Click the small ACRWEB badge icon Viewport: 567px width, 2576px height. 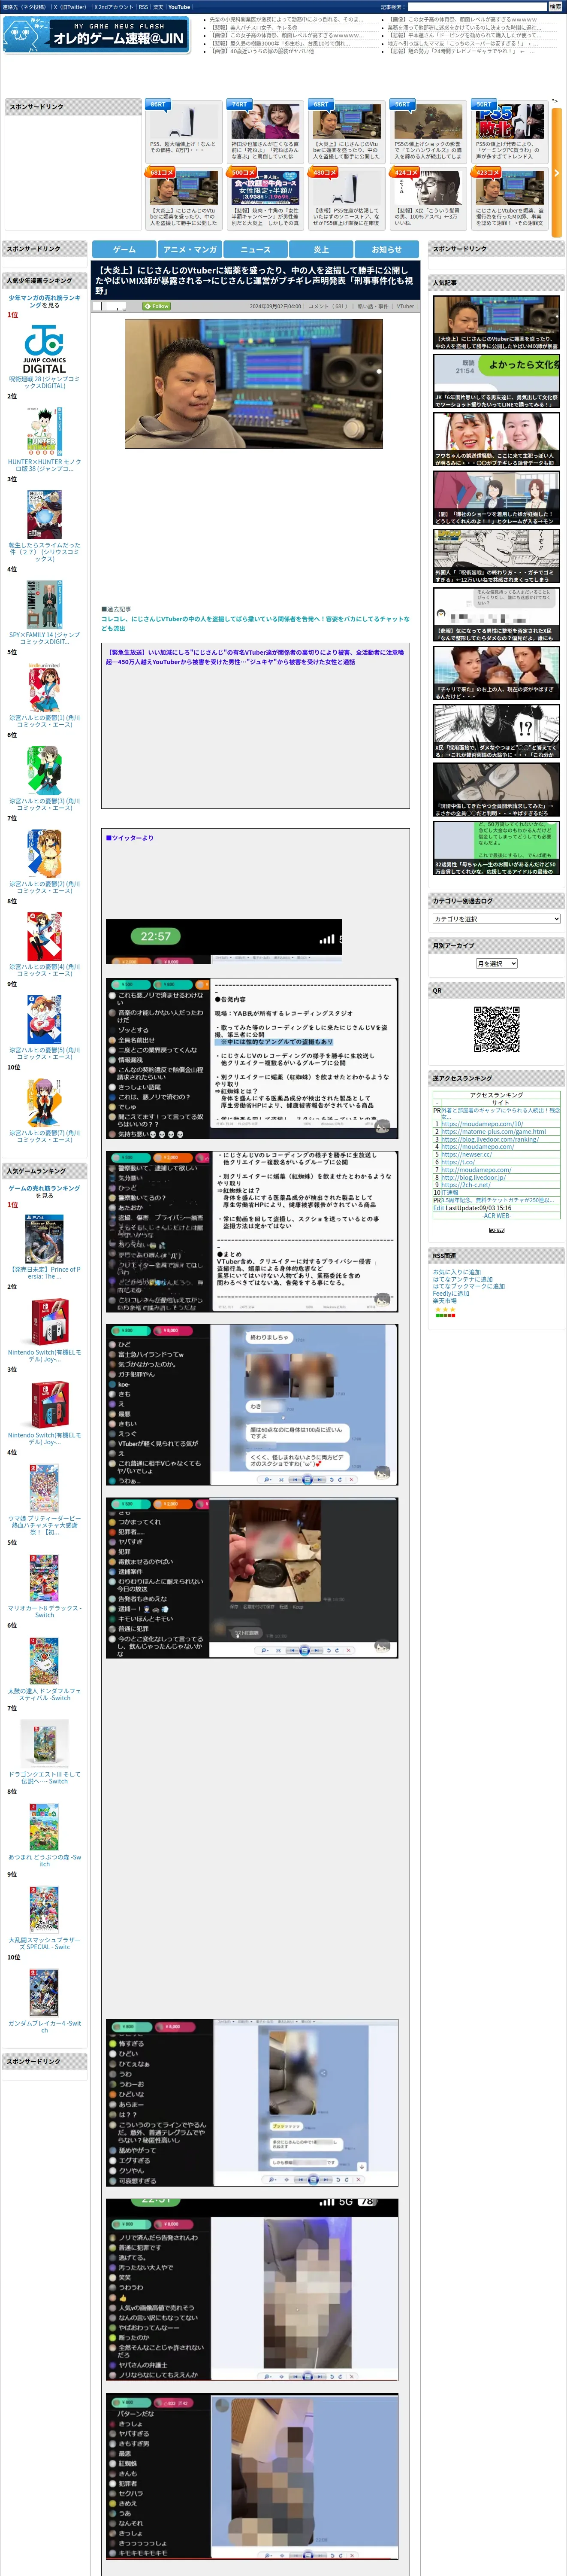[496, 1229]
